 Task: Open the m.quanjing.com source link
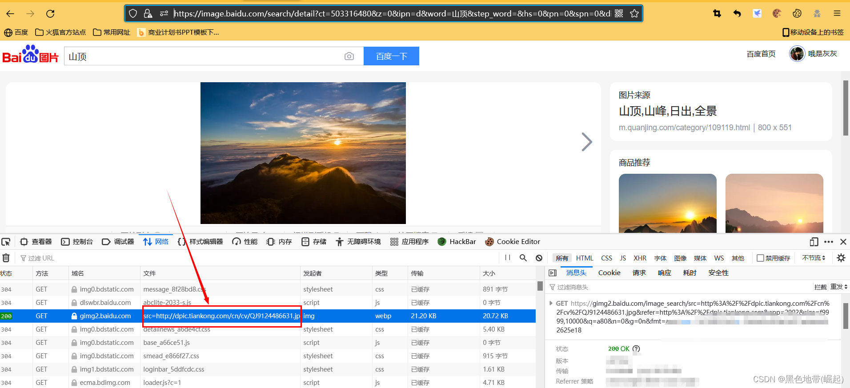tap(684, 128)
